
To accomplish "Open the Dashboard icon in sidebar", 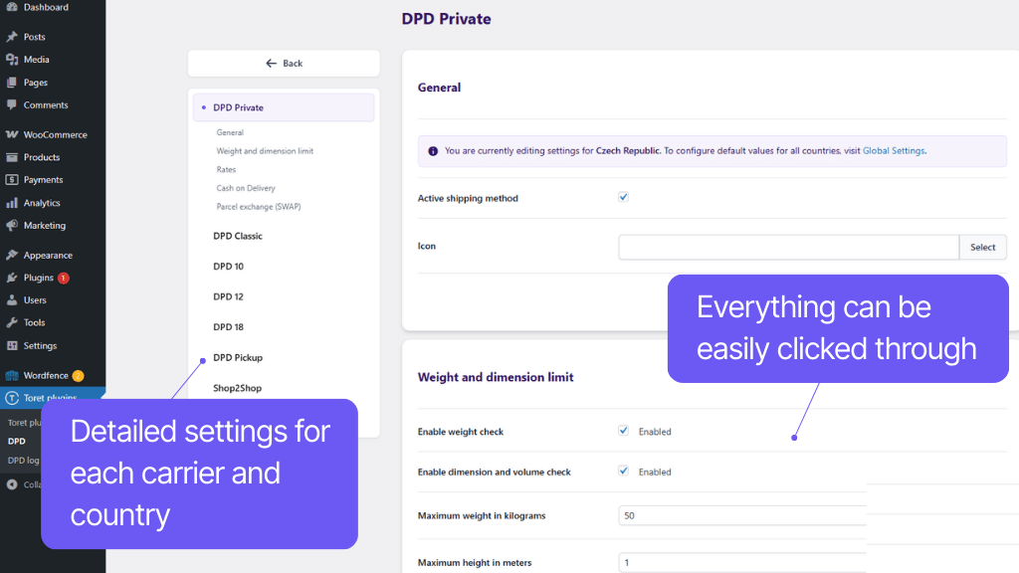I will coord(12,7).
